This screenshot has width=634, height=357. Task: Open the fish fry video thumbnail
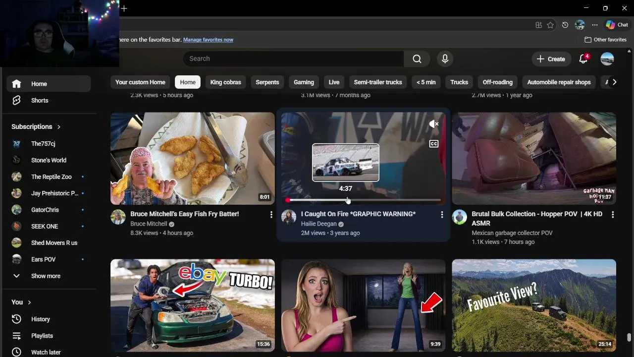tap(193, 159)
